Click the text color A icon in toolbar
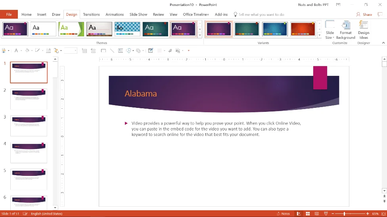 point(16,51)
